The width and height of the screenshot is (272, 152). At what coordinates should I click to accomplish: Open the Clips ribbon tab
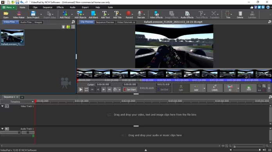pyautogui.click(x=35, y=7)
